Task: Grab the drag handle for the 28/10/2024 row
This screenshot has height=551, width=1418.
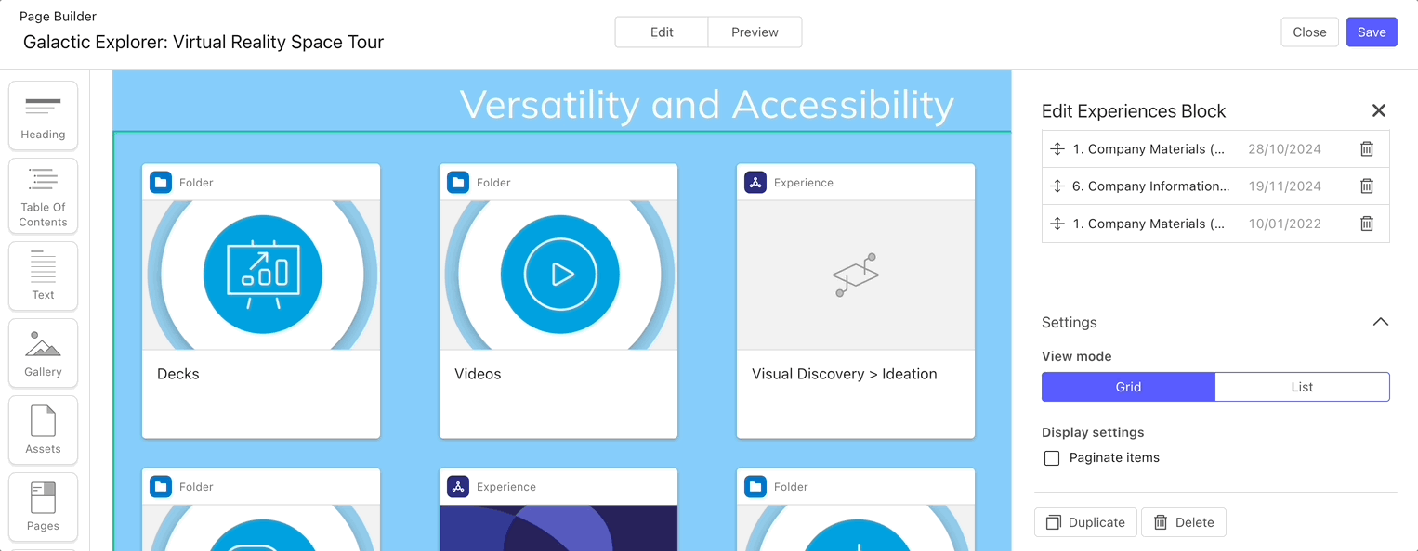Action: 1057,149
